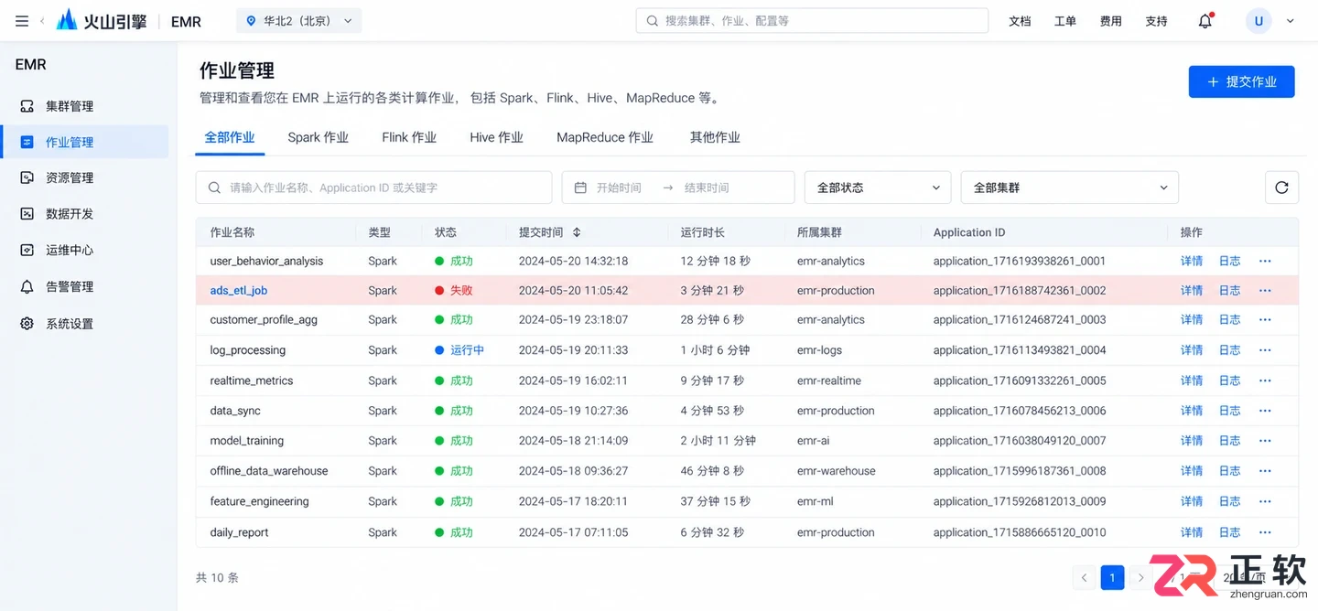Open more actions for customer_profile_agg
The image size is (1318, 611).
(1265, 319)
